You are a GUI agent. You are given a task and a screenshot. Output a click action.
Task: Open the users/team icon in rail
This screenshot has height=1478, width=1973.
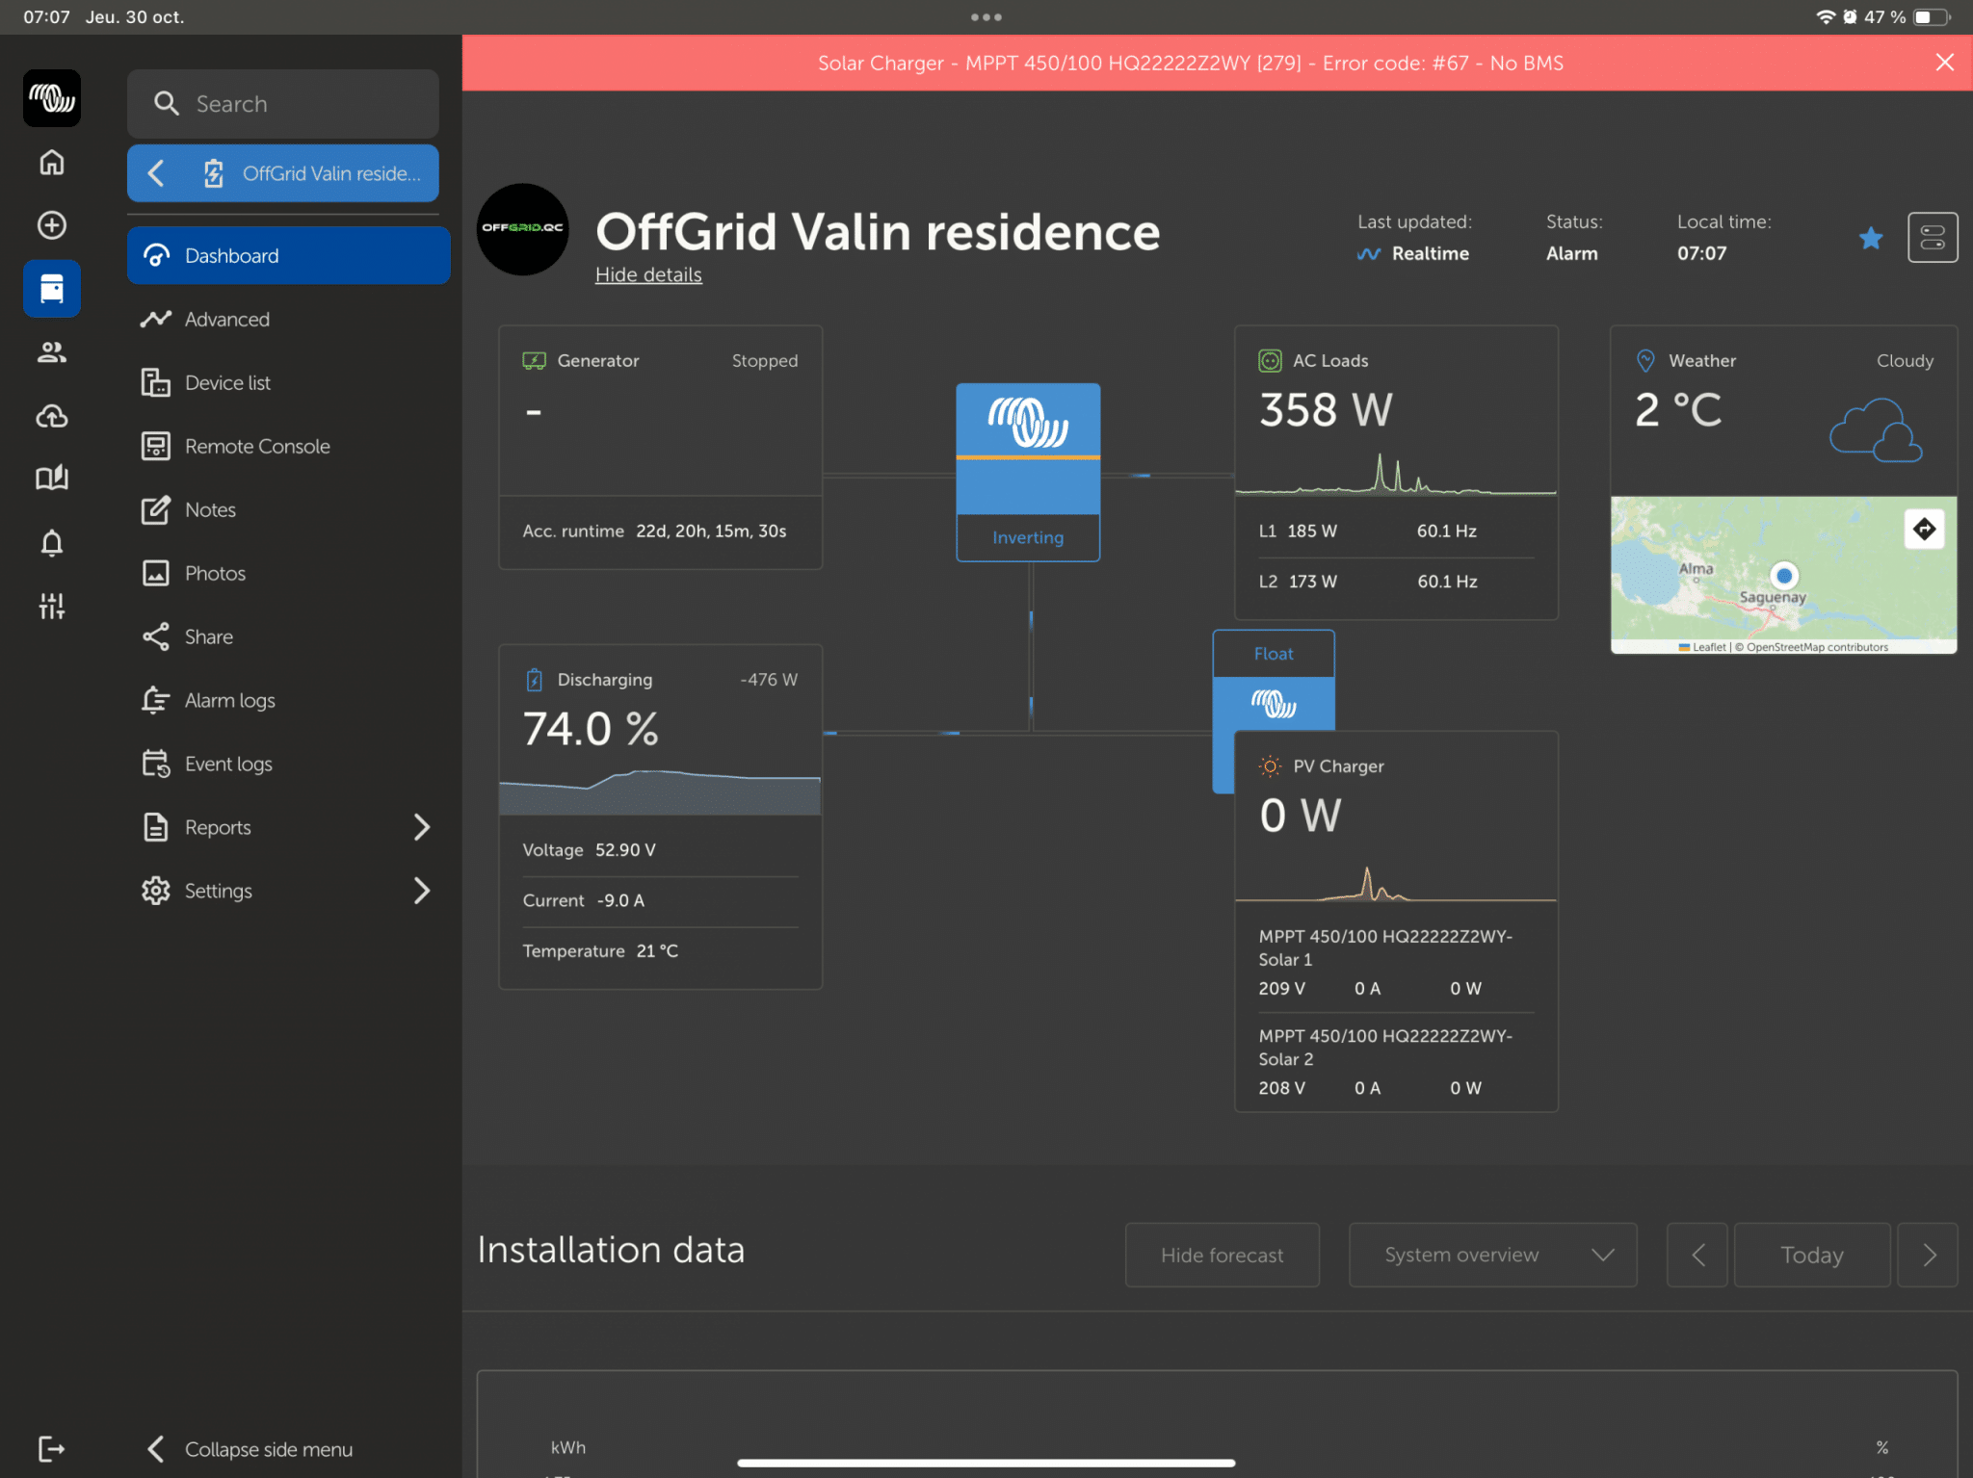pos(52,352)
